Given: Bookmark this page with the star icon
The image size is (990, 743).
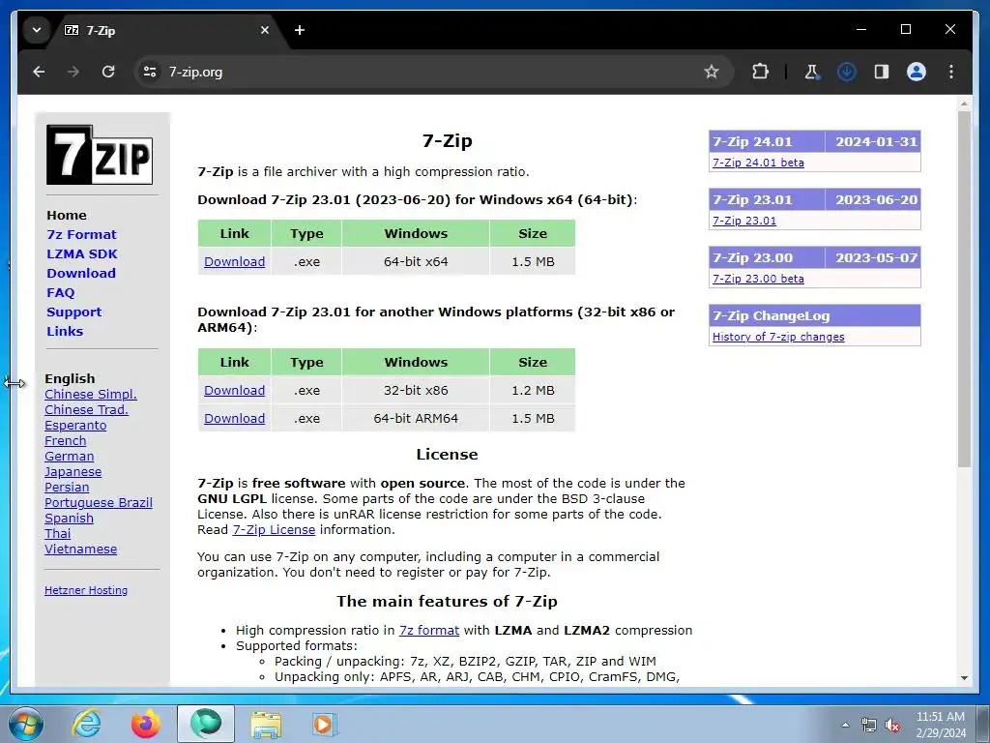Looking at the screenshot, I should click(712, 72).
